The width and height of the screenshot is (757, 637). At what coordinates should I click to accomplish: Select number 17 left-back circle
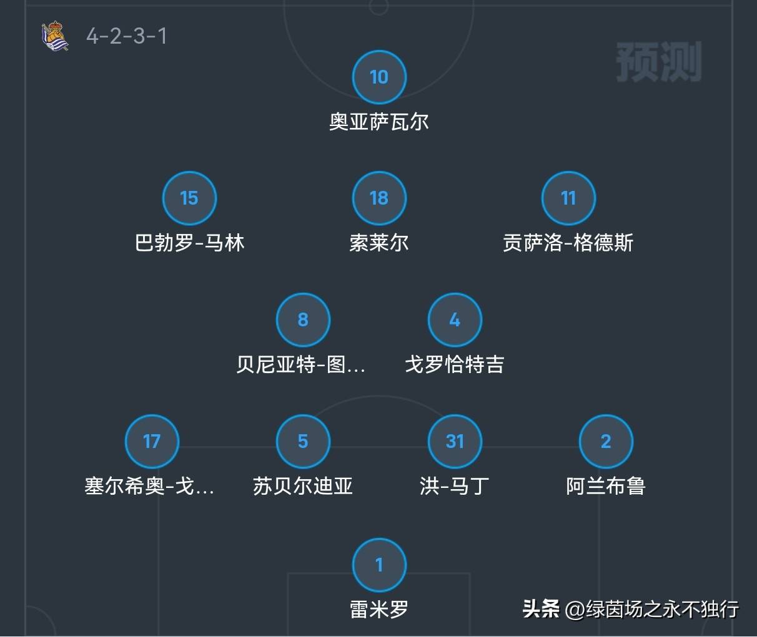pyautogui.click(x=152, y=442)
